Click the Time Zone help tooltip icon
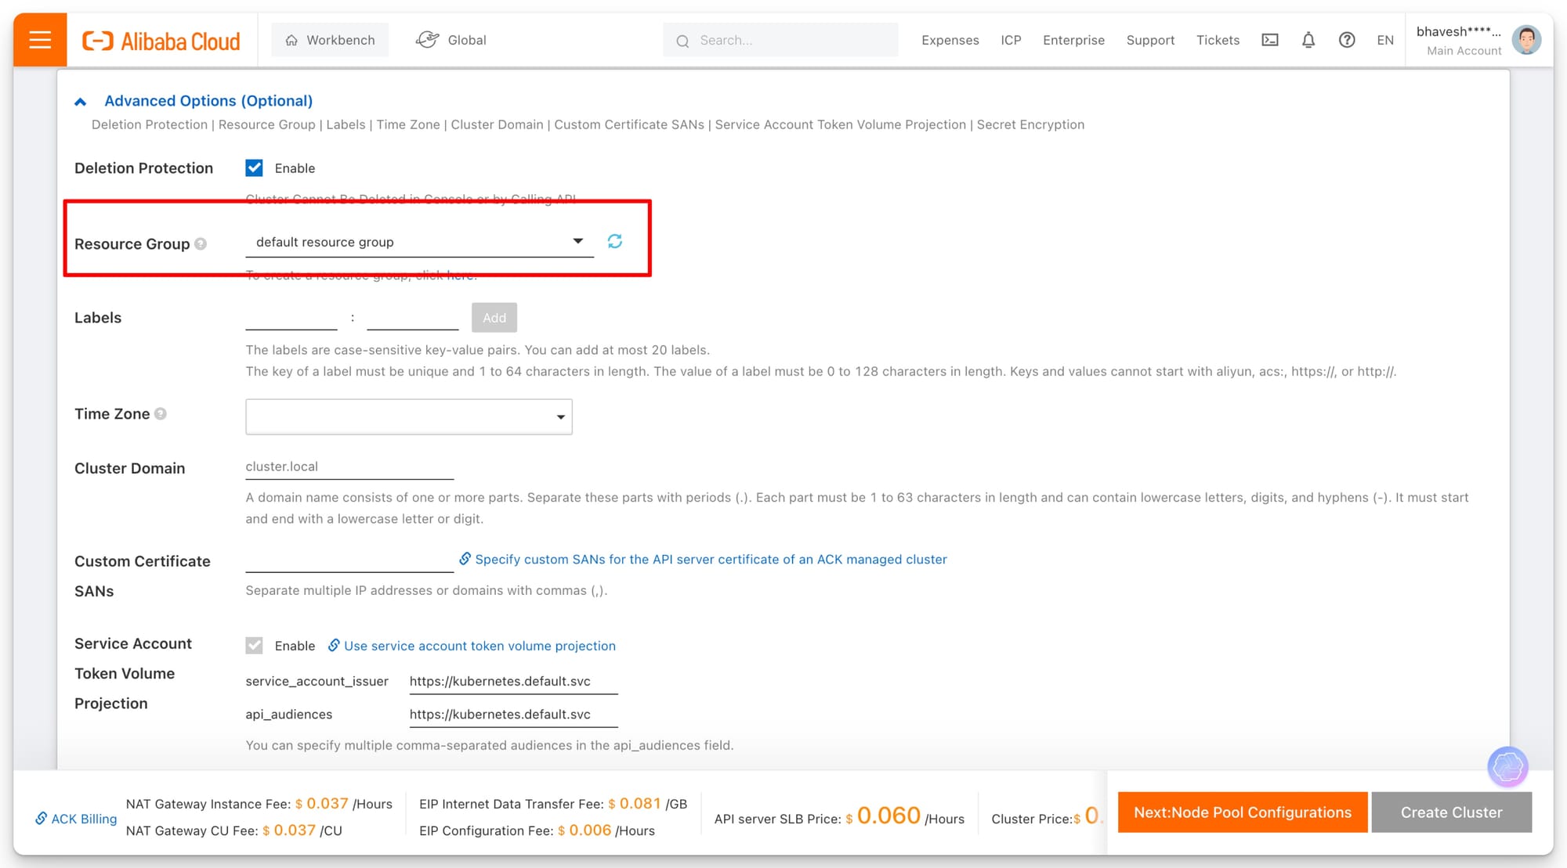The height and width of the screenshot is (868, 1567). click(x=161, y=414)
